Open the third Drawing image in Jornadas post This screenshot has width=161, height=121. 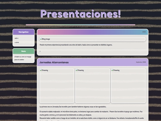tap(128, 86)
